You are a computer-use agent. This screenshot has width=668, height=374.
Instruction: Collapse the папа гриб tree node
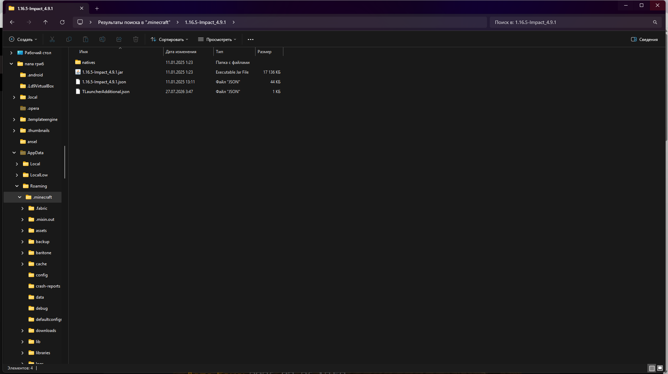(11, 64)
